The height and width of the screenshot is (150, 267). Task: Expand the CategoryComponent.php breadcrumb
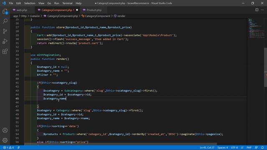pos(60,16)
